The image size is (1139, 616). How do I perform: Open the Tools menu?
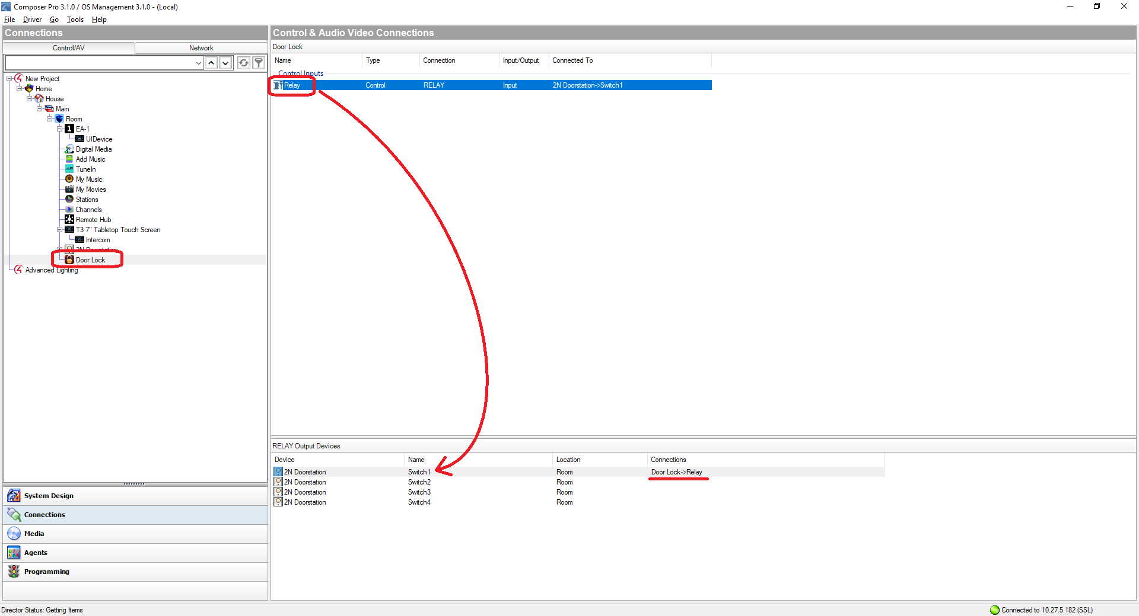coord(75,20)
